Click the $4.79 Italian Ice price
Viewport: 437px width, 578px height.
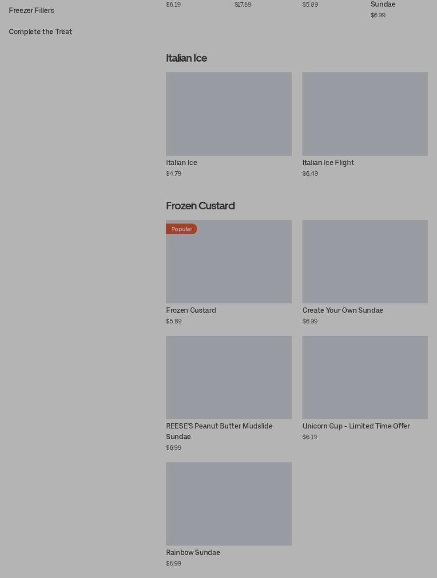[173, 173]
